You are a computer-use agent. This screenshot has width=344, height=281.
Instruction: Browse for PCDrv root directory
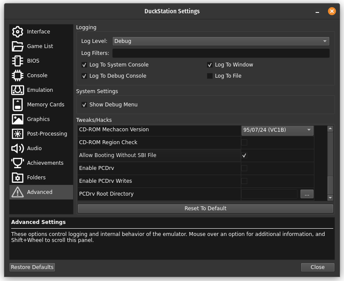[307, 194]
